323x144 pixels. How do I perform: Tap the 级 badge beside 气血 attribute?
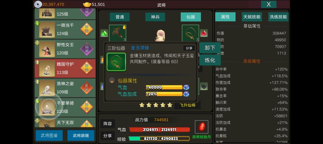186,87
